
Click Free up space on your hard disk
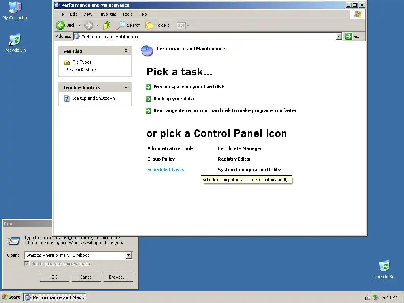click(189, 87)
